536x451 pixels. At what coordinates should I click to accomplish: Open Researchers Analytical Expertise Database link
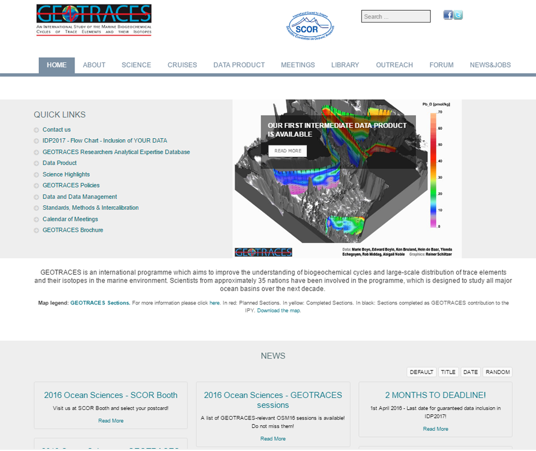click(116, 152)
